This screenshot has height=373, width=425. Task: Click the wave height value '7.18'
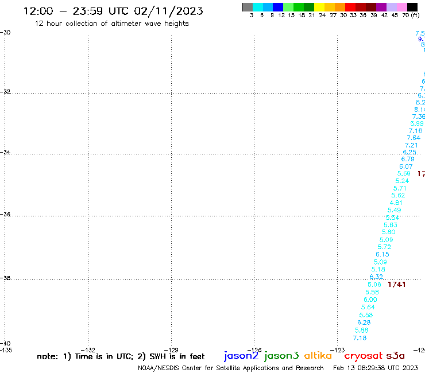pyautogui.click(x=360, y=338)
